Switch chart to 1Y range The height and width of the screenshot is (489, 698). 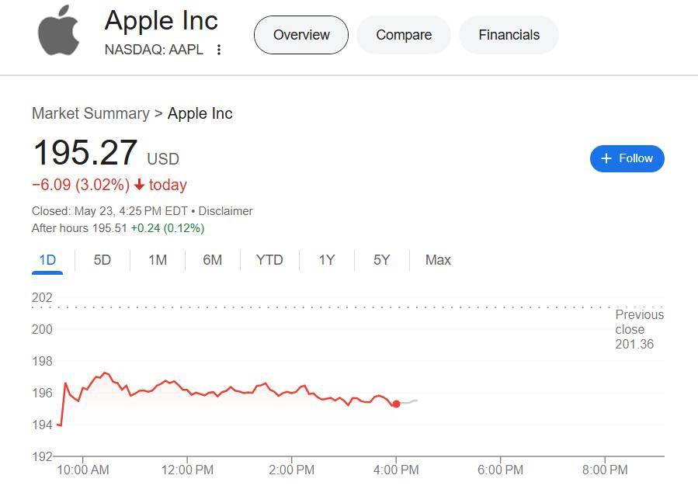tap(327, 260)
